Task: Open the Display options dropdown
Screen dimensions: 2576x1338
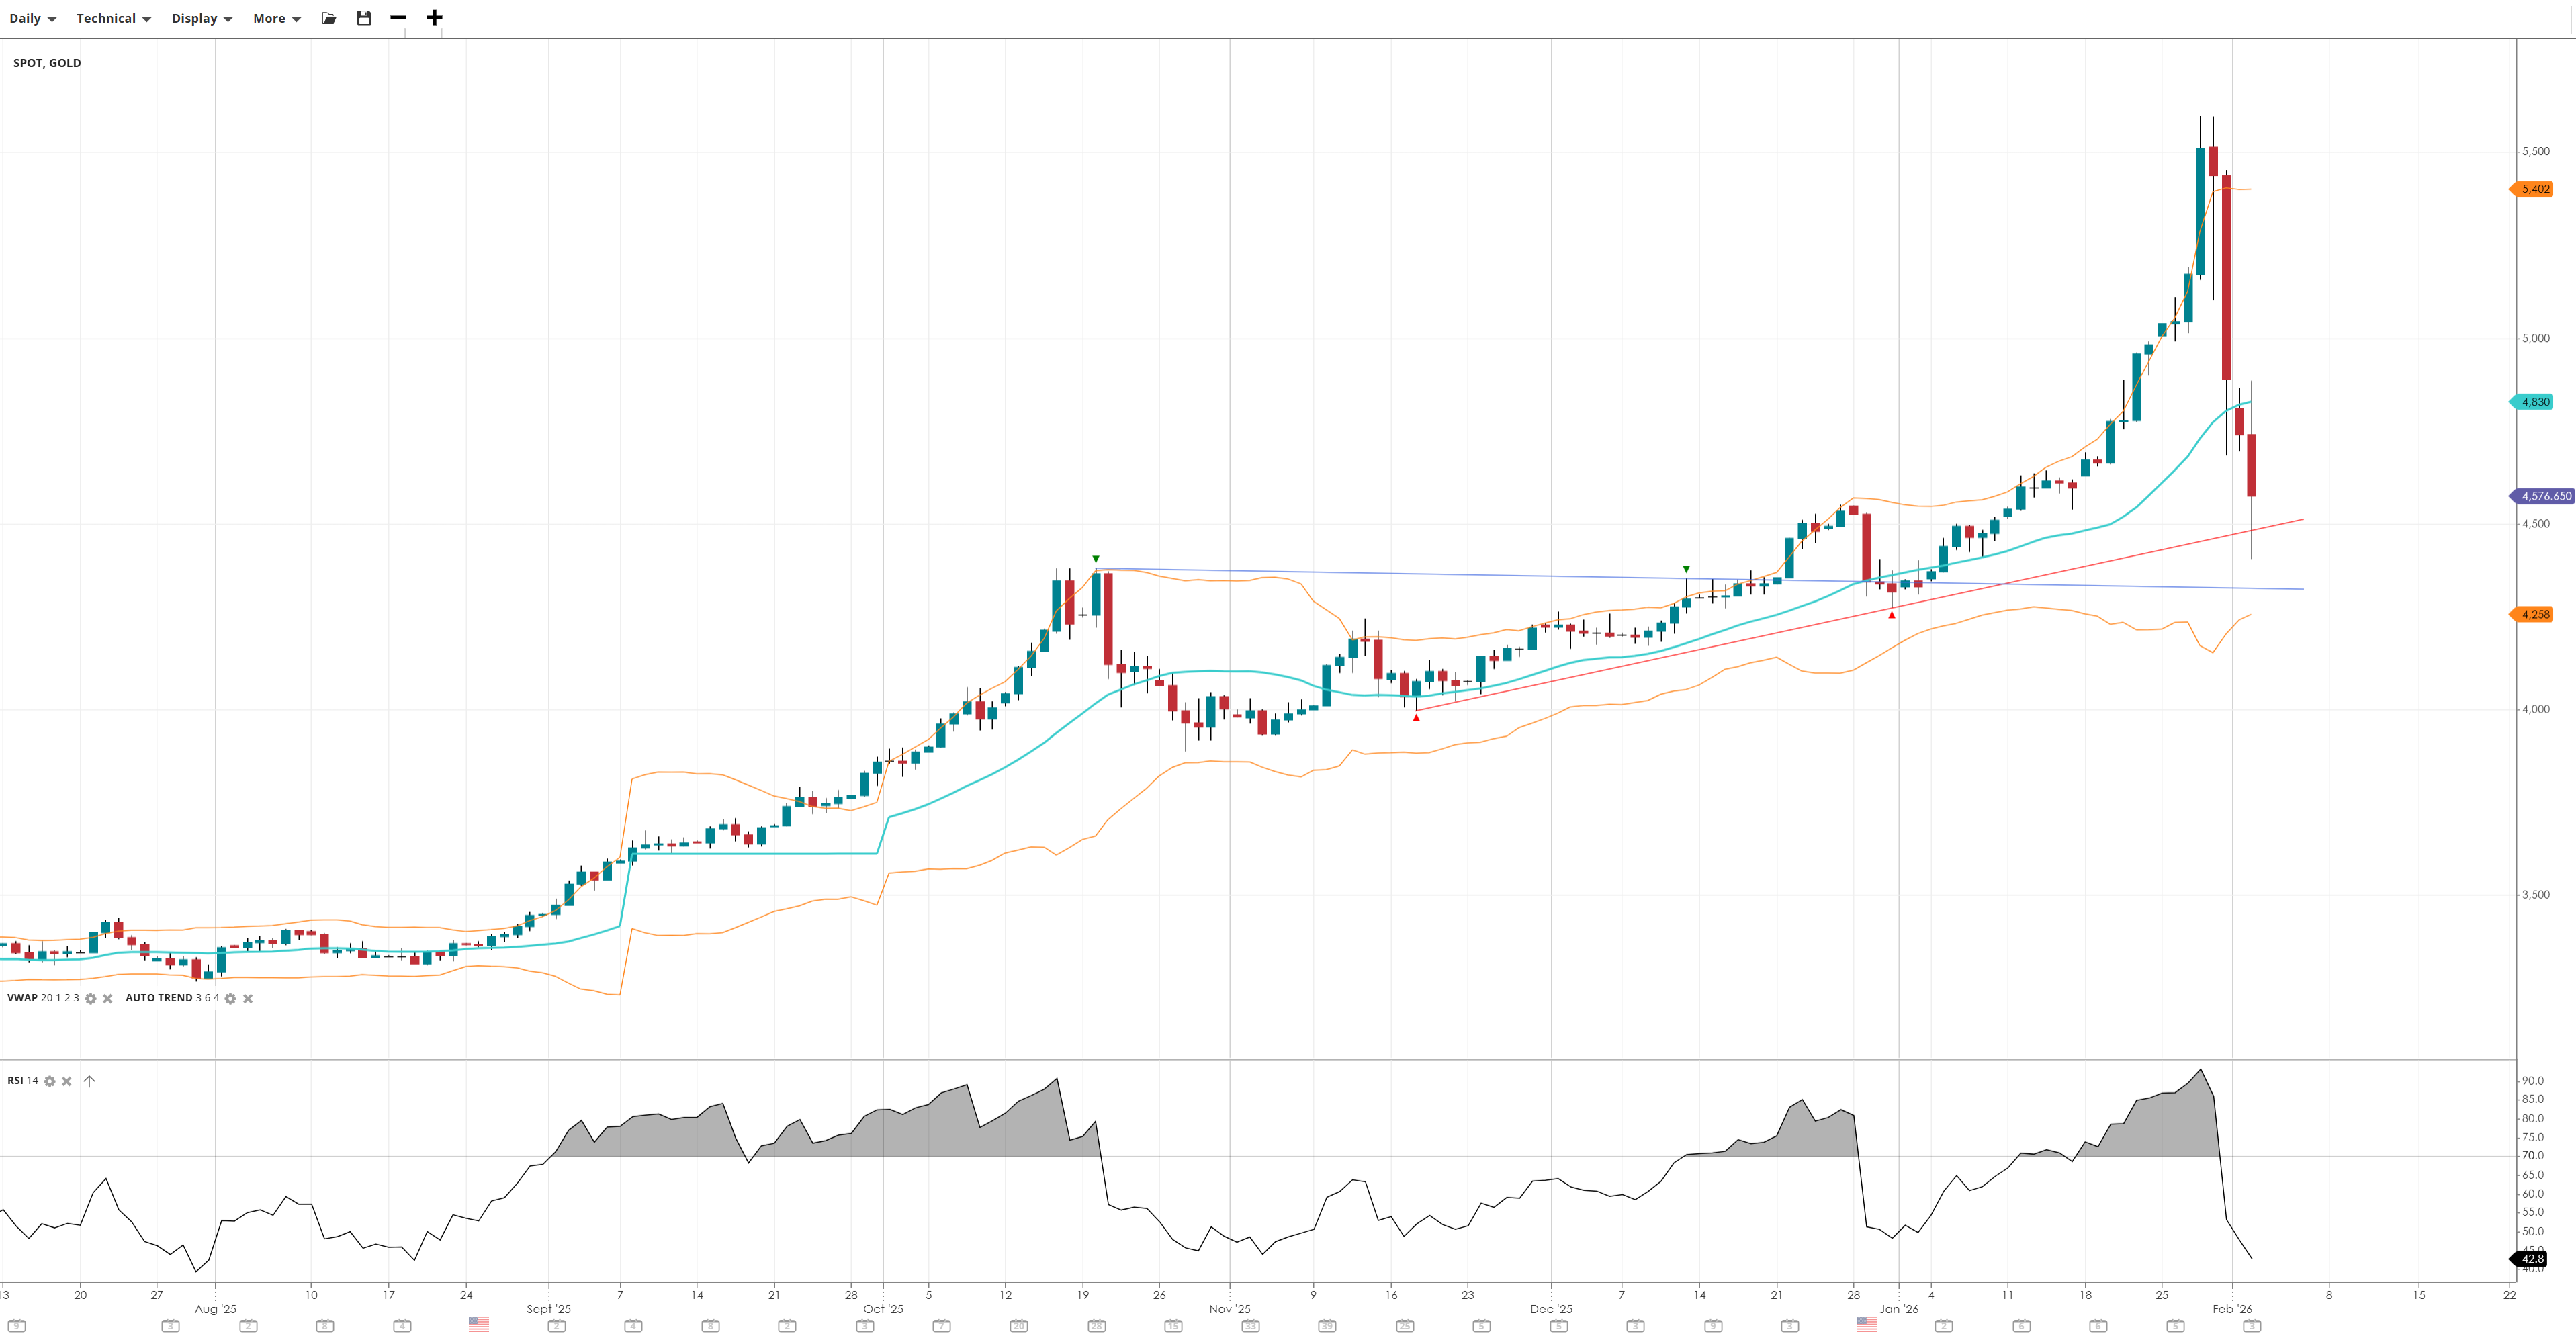Action: click(x=201, y=18)
